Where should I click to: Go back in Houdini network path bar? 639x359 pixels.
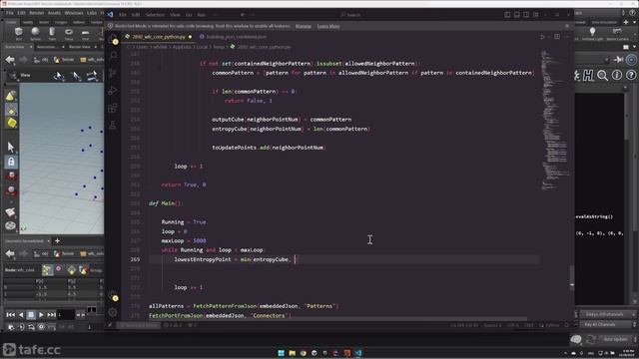pos(10,60)
